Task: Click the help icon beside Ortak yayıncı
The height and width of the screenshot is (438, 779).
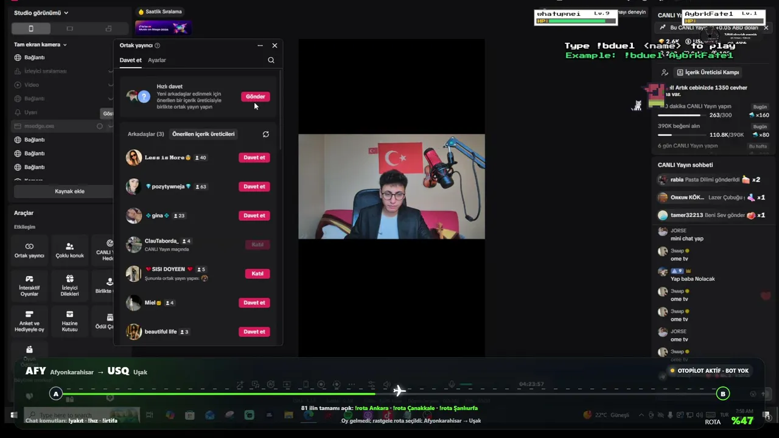Action: (x=158, y=46)
